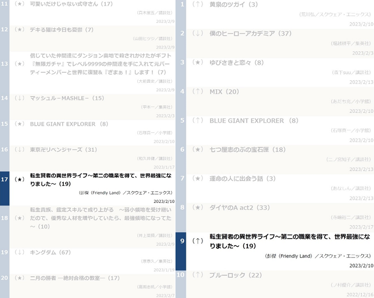Select 僕のヒーローアカデミア (37) title
This screenshot has height=298, width=374.
pyautogui.click(x=251, y=34)
